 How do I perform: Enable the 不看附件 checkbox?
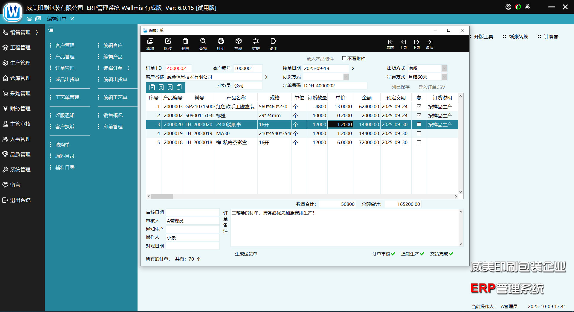[344, 58]
